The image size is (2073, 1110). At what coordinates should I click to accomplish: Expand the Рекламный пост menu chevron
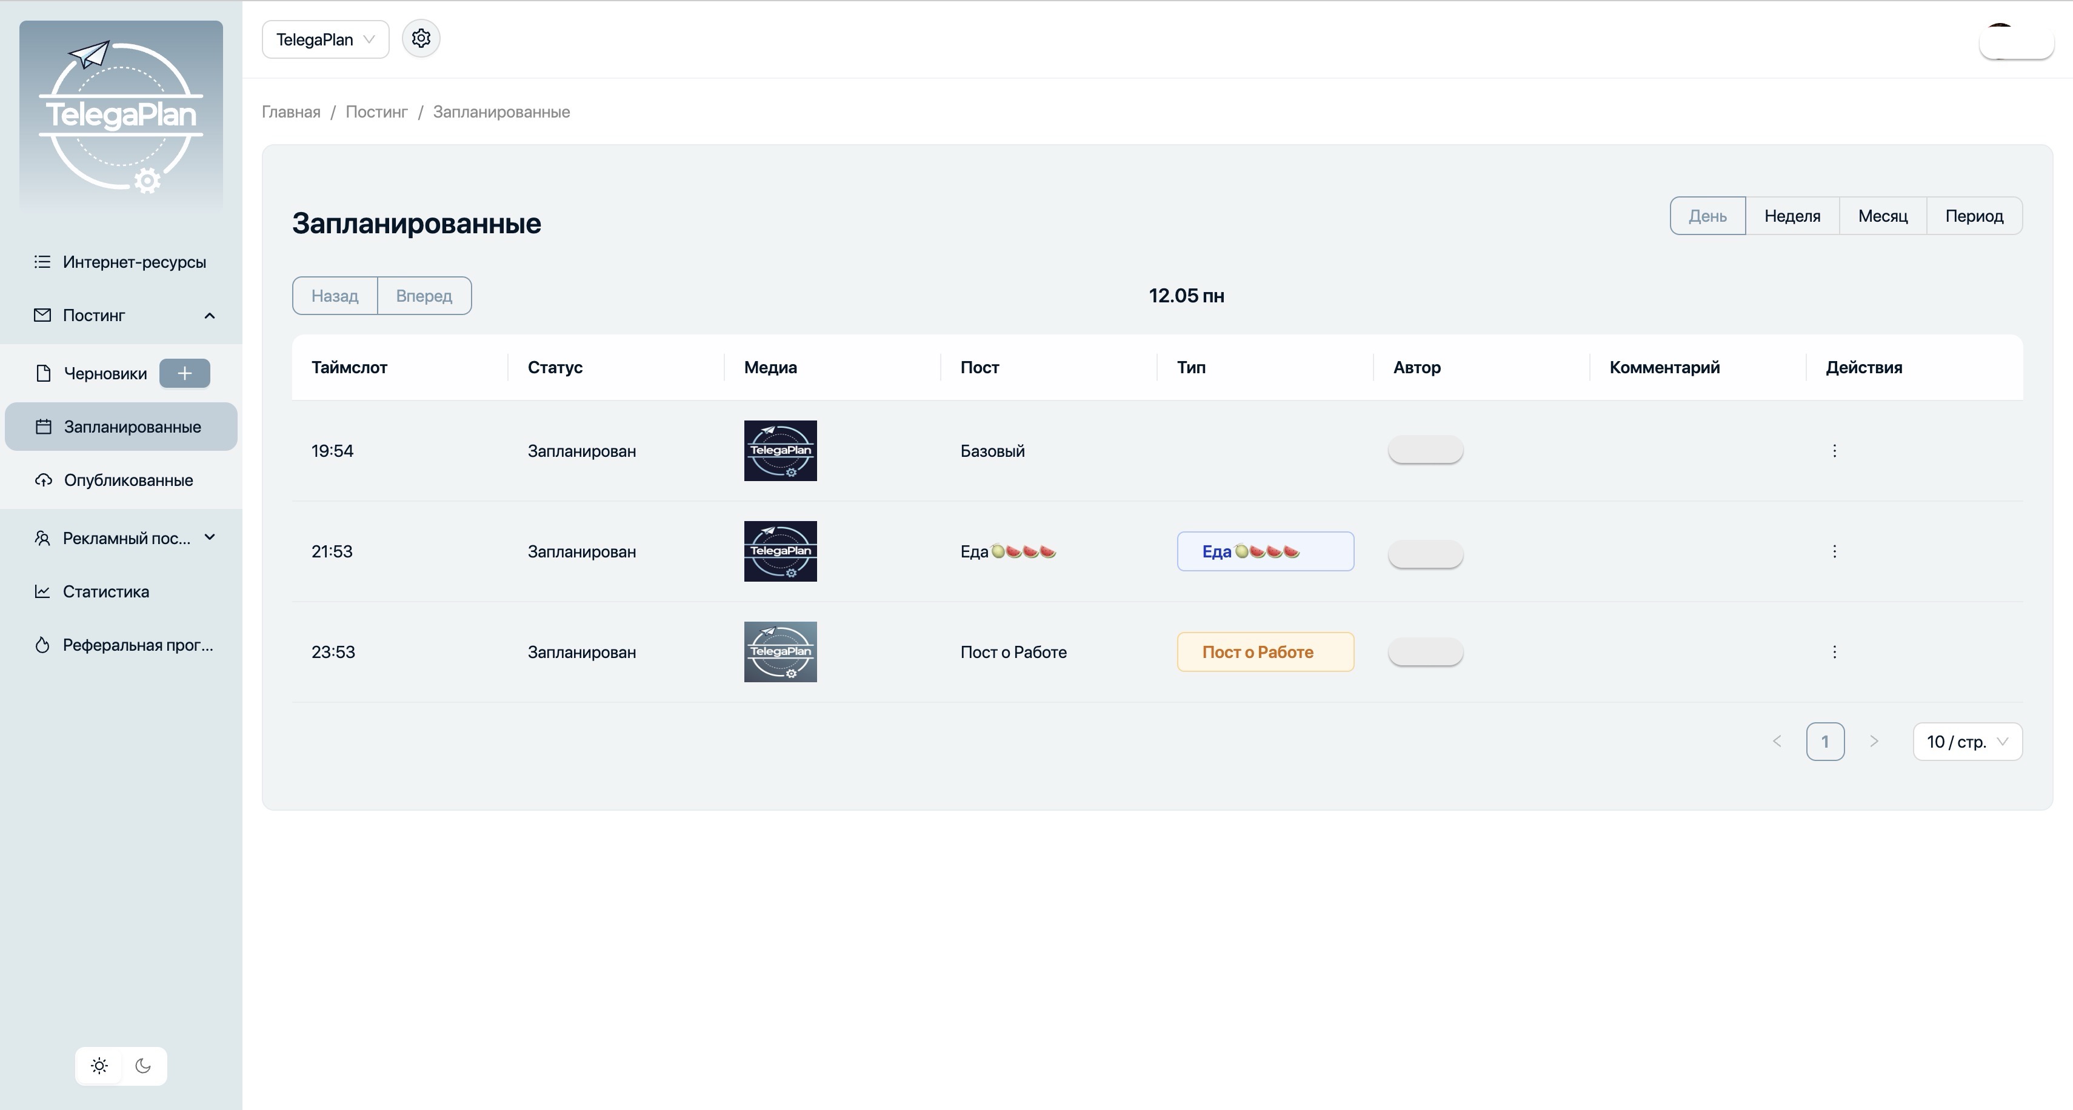click(210, 537)
